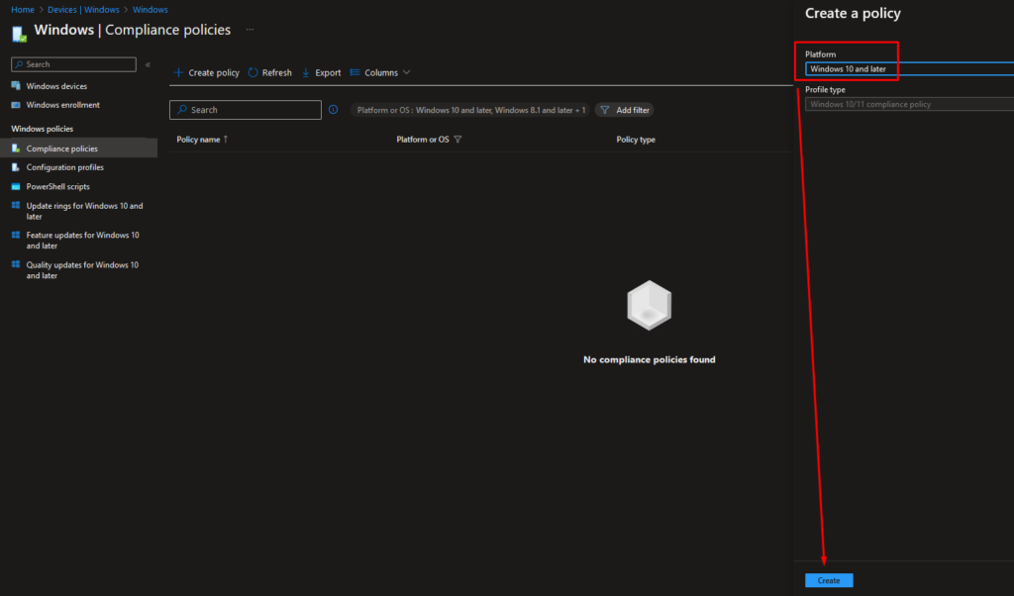Click the Windows policies section heading

click(x=42, y=129)
